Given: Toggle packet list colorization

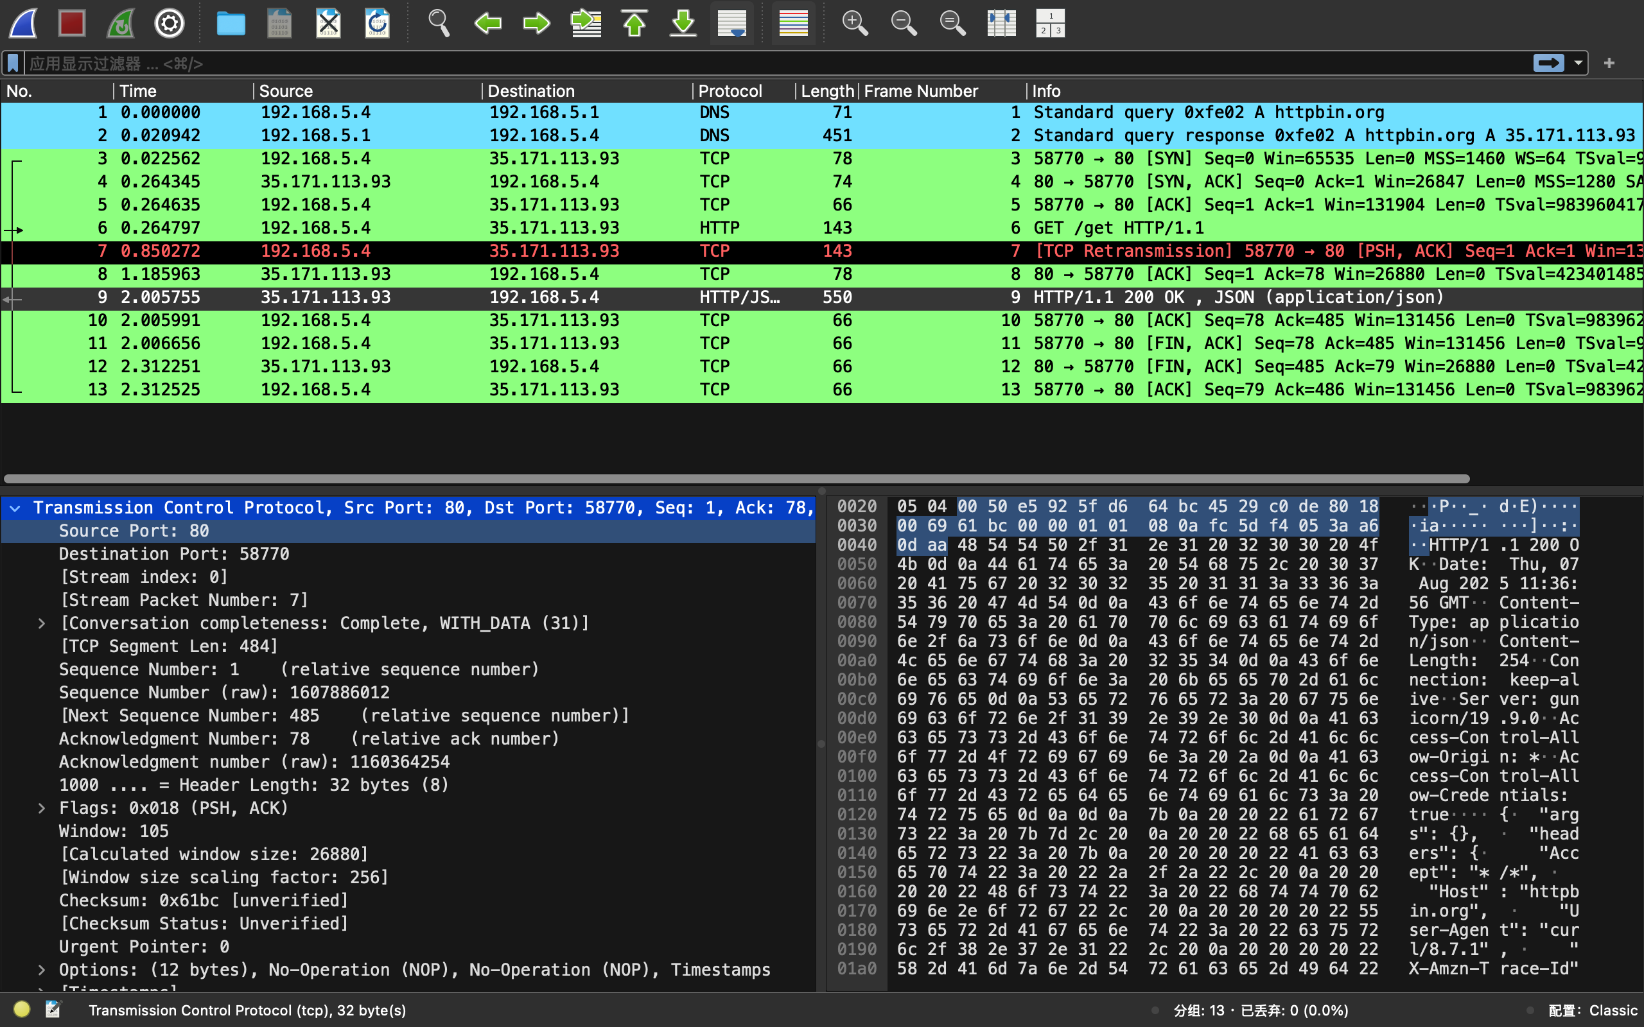Looking at the screenshot, I should (x=794, y=23).
